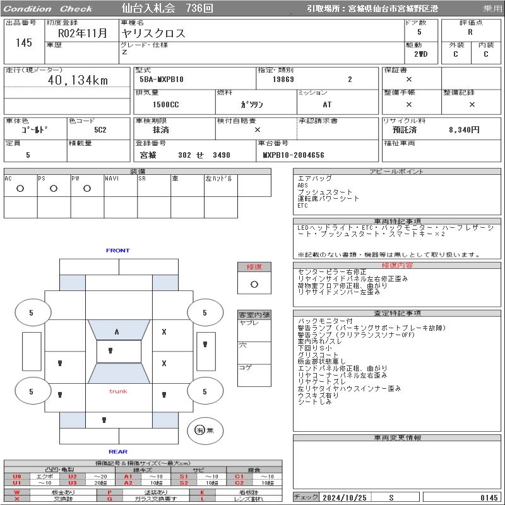Click recycle status '預託済'
The image size is (505, 505).
click(405, 130)
